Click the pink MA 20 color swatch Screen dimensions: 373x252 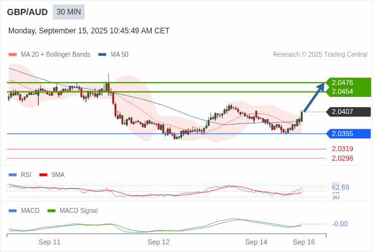(13, 55)
